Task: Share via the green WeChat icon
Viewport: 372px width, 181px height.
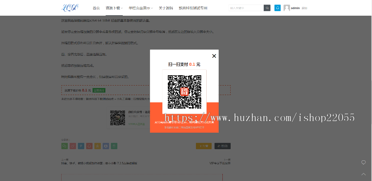Action: [64, 146]
